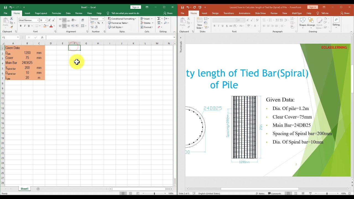Screen dimensions: 354x199
Task: Switch to MathType tab in PowerPoint
Action: [x=297, y=13]
